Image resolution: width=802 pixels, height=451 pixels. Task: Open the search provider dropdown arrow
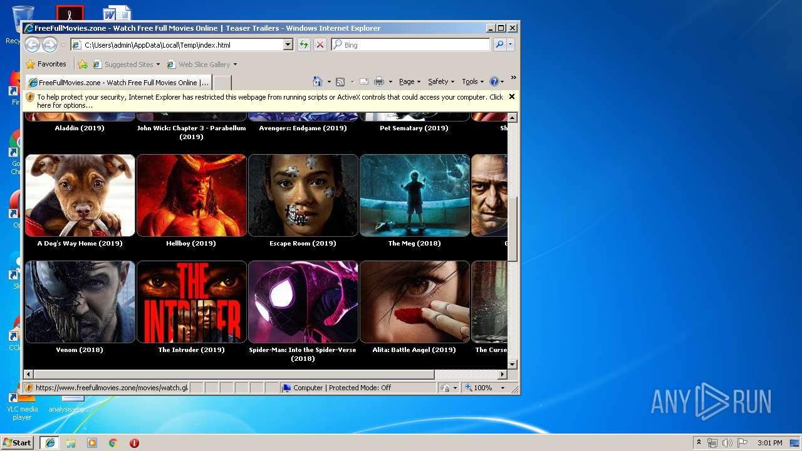coord(511,44)
